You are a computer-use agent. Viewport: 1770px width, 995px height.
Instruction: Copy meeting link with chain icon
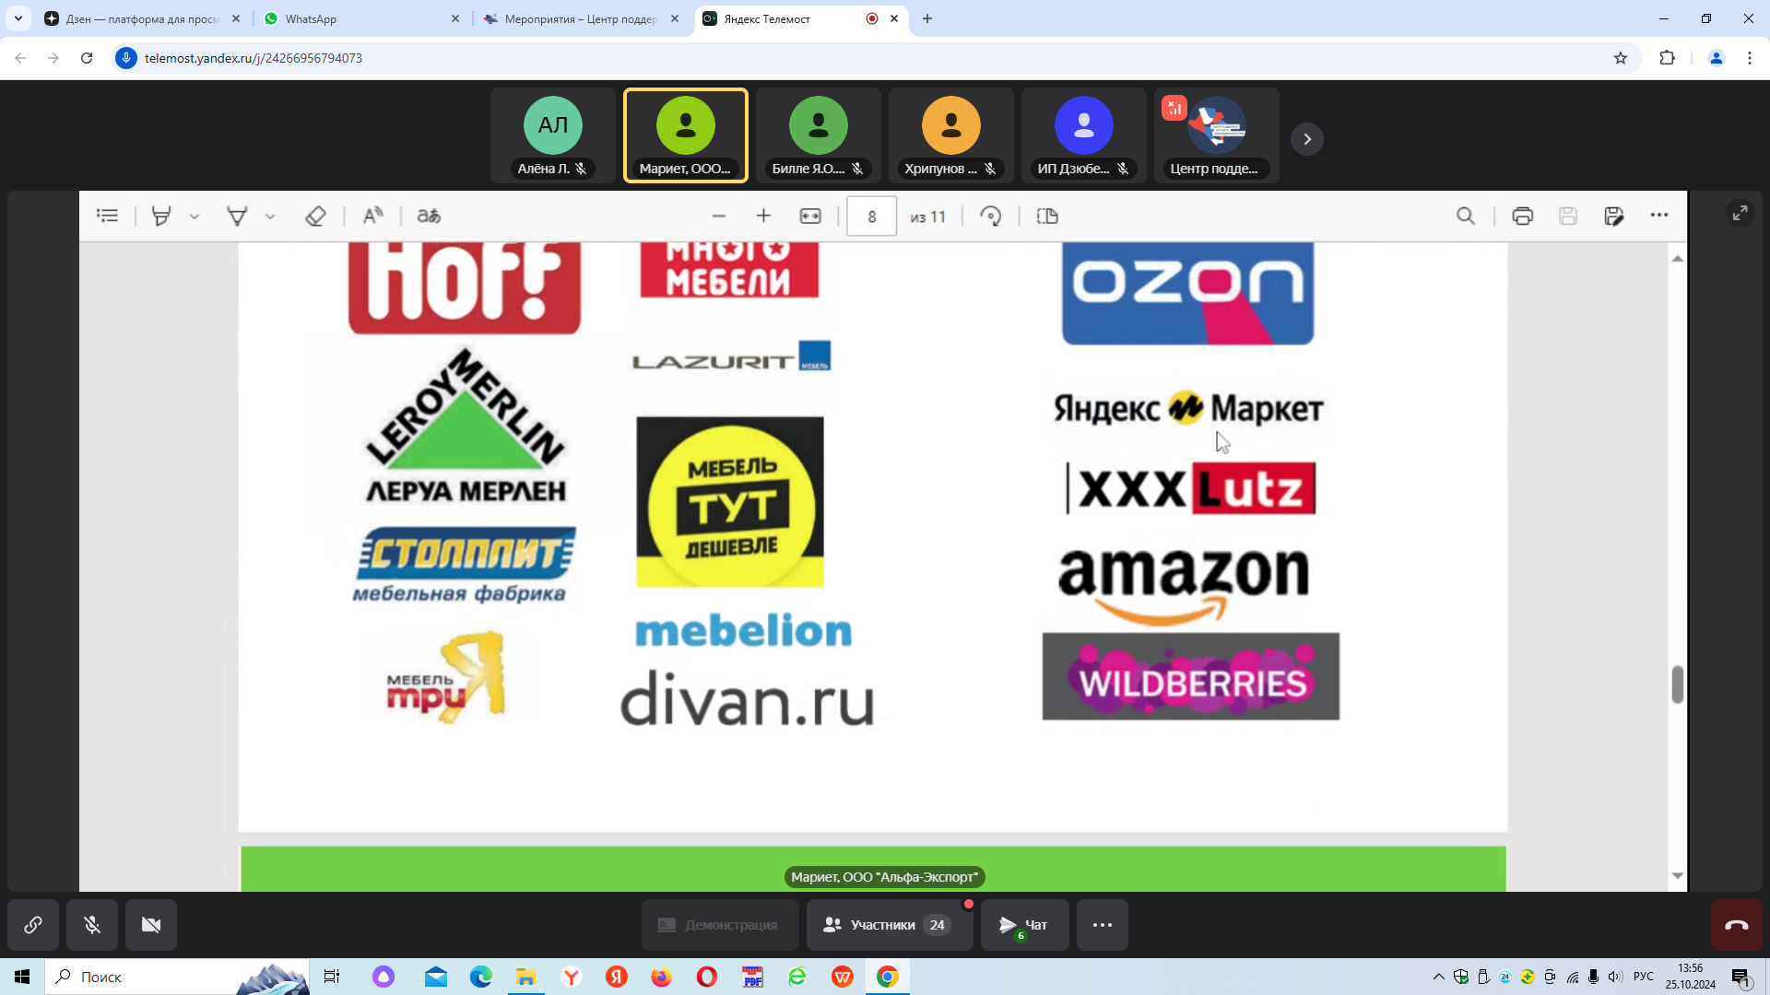(33, 924)
